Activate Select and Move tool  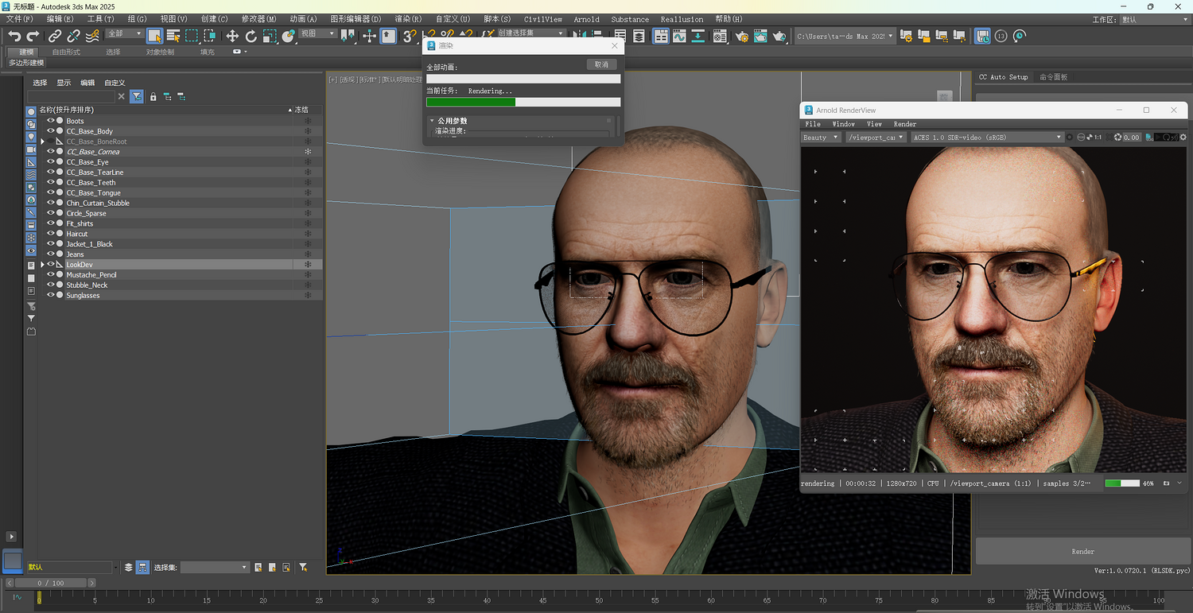232,36
